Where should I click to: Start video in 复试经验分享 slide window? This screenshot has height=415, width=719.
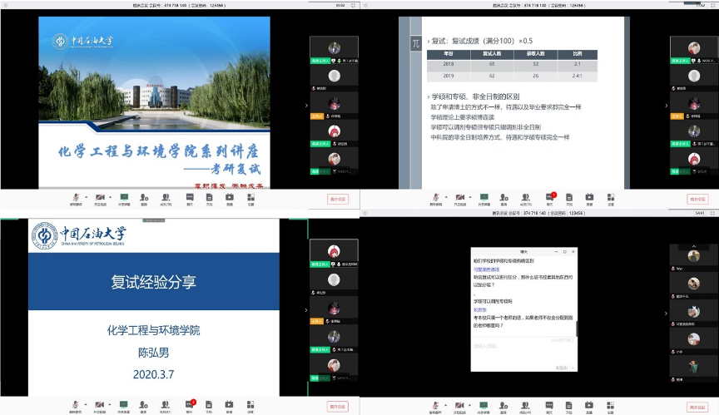click(99, 407)
